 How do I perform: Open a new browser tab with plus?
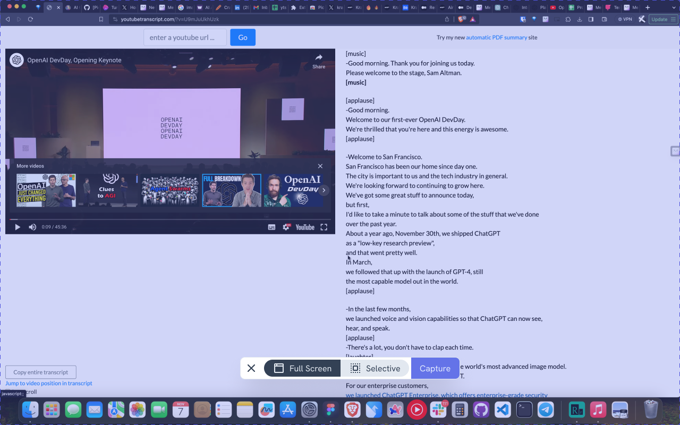click(x=647, y=7)
